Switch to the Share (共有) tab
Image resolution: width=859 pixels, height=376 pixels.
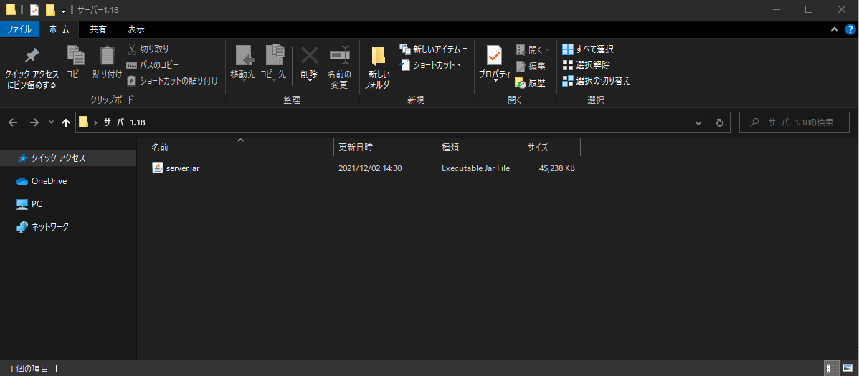coord(98,29)
